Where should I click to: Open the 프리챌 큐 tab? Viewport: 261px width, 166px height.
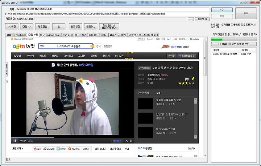(x=67, y=35)
